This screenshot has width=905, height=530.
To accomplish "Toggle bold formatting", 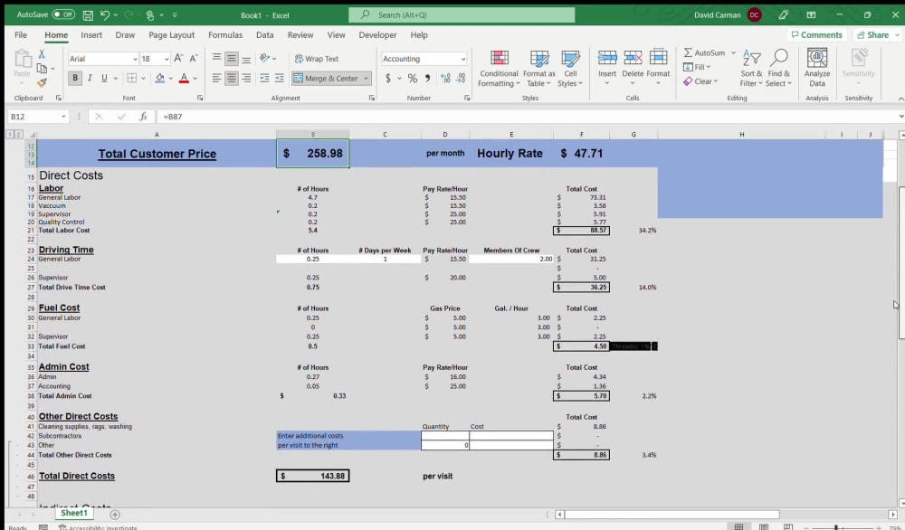I will [x=75, y=78].
